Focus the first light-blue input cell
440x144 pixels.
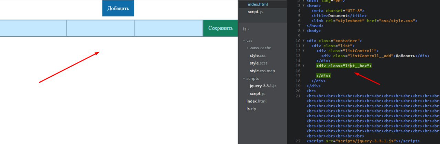click(33, 28)
